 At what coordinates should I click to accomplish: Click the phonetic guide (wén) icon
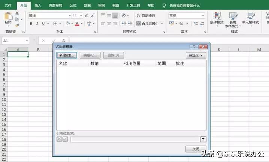(89, 24)
